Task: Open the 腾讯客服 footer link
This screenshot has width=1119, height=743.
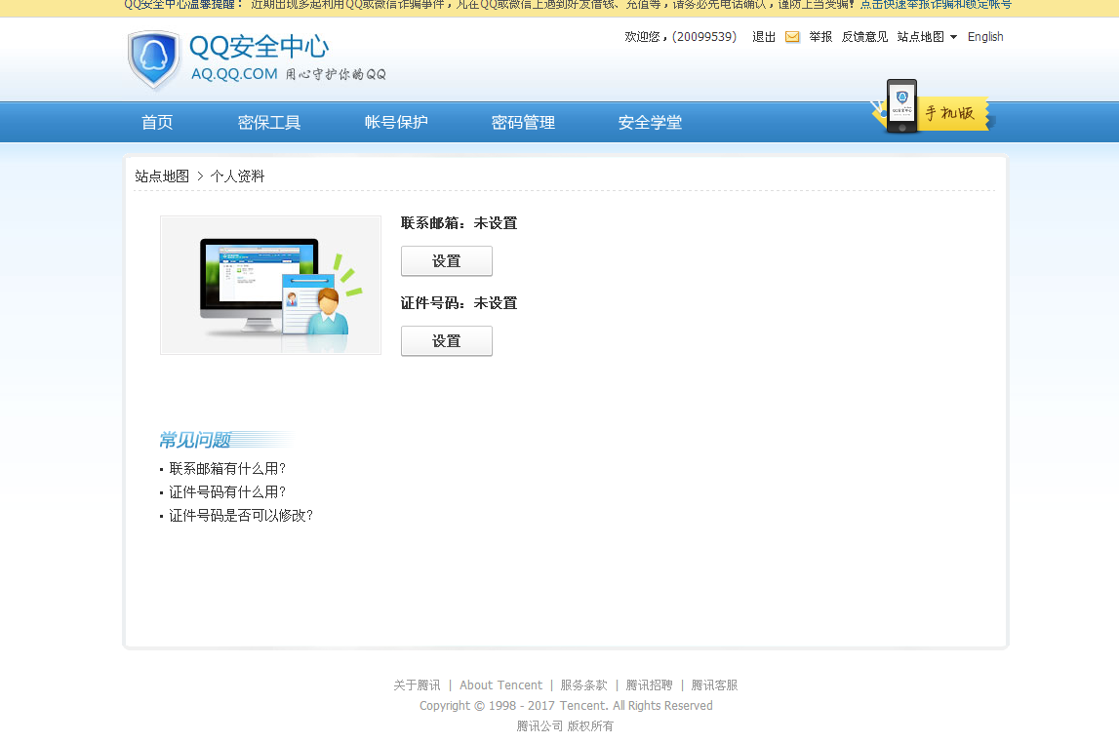Action: click(714, 685)
